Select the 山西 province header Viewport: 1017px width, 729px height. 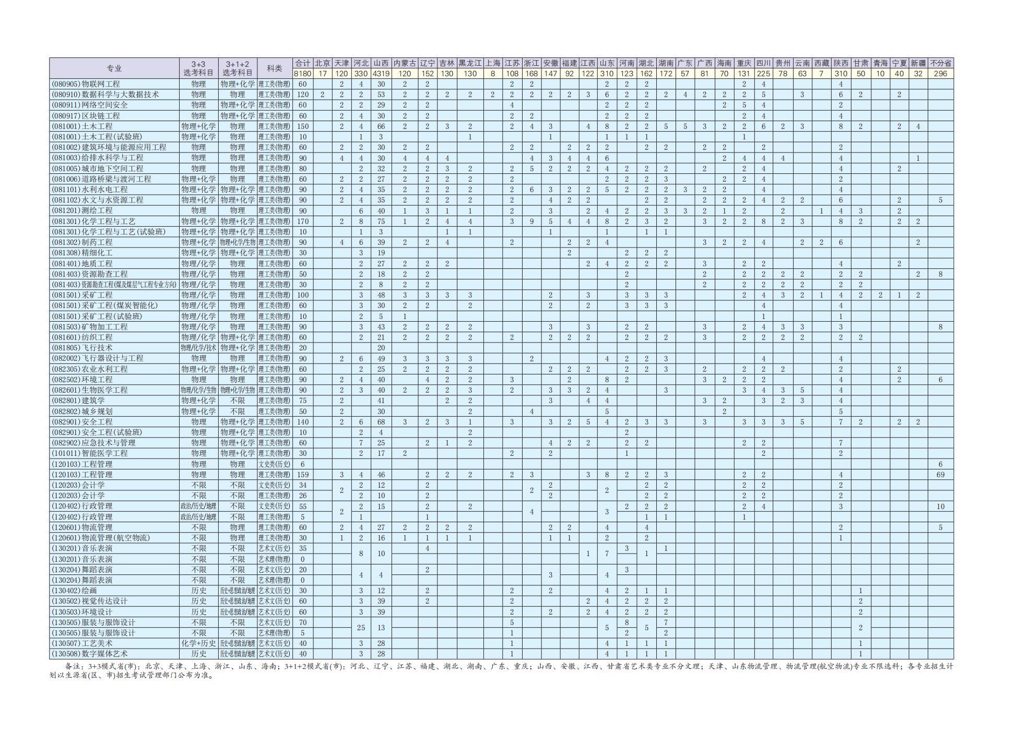coord(381,63)
